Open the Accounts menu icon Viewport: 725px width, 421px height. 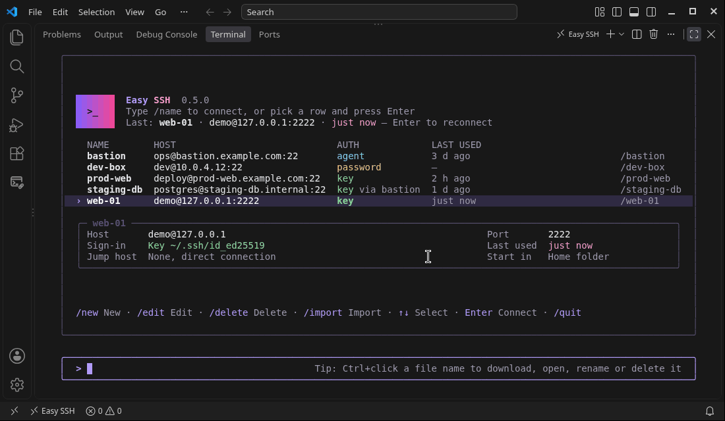coord(17,356)
